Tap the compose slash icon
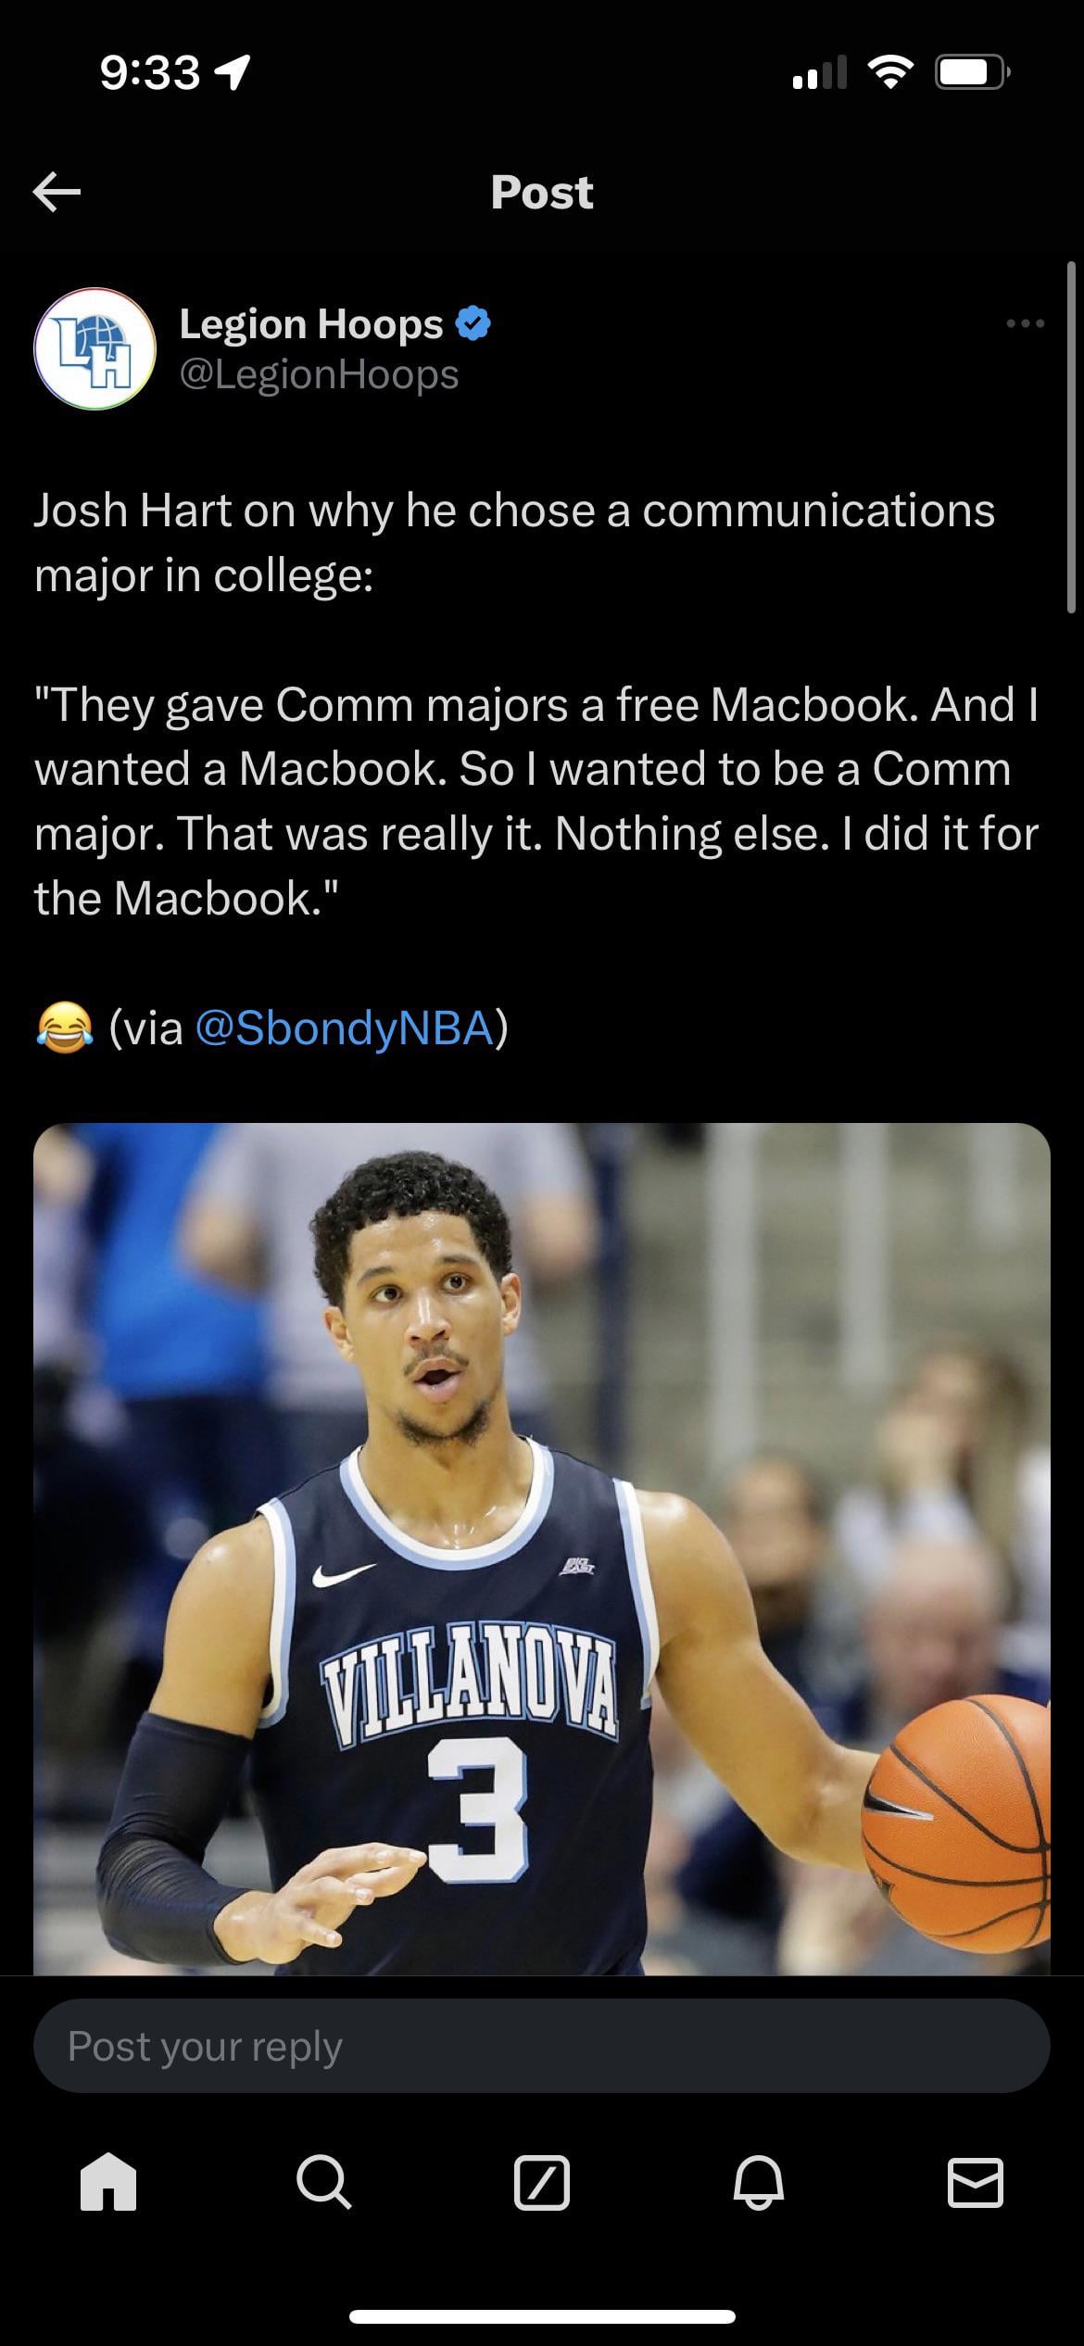 pyautogui.click(x=541, y=2182)
